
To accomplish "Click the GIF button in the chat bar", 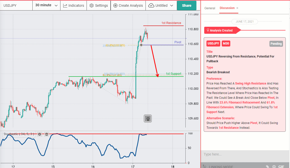I will click(281, 166).
